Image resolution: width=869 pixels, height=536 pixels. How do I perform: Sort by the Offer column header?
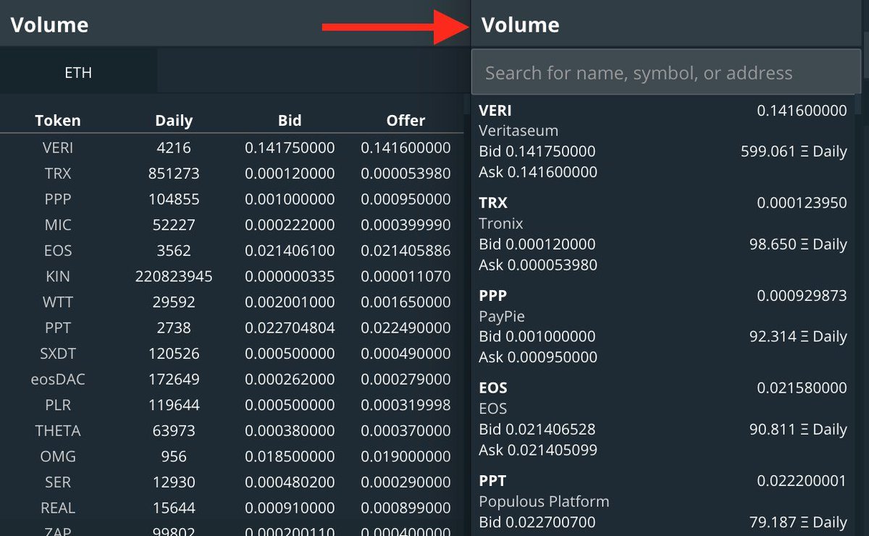coord(406,121)
